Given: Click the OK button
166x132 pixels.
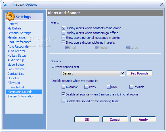Looking at the screenshot, I should [x=87, y=120].
